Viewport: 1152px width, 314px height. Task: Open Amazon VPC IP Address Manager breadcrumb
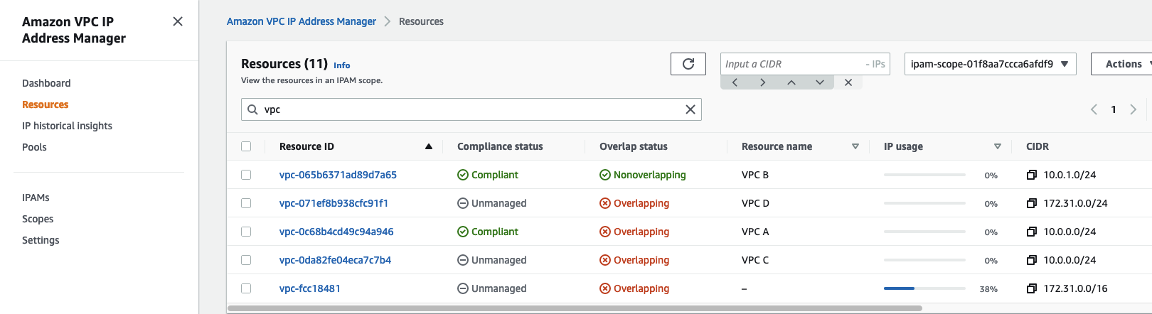tap(302, 21)
